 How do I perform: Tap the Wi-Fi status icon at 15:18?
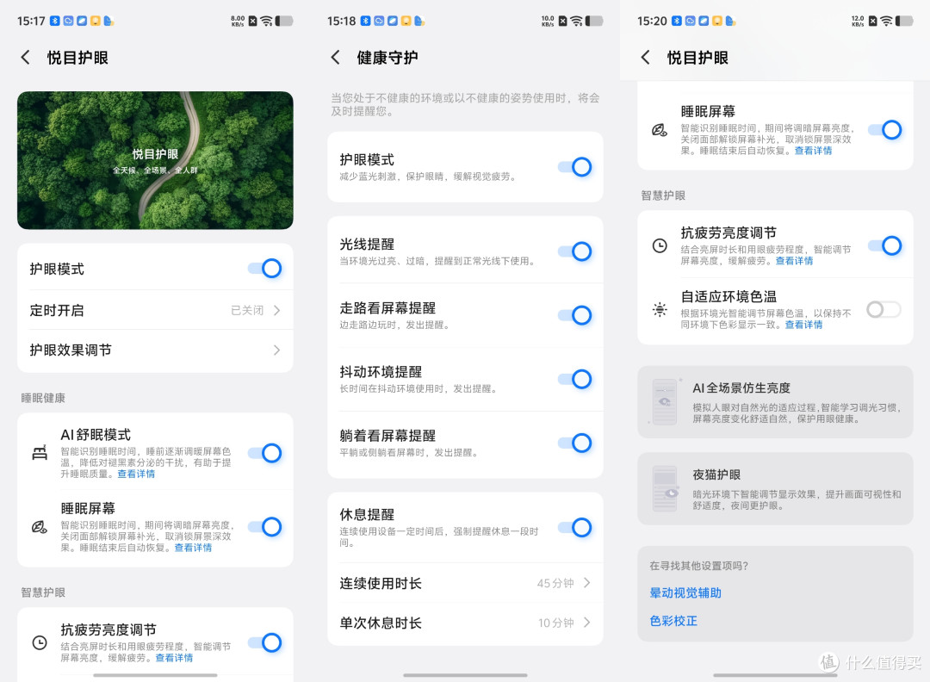pos(576,21)
